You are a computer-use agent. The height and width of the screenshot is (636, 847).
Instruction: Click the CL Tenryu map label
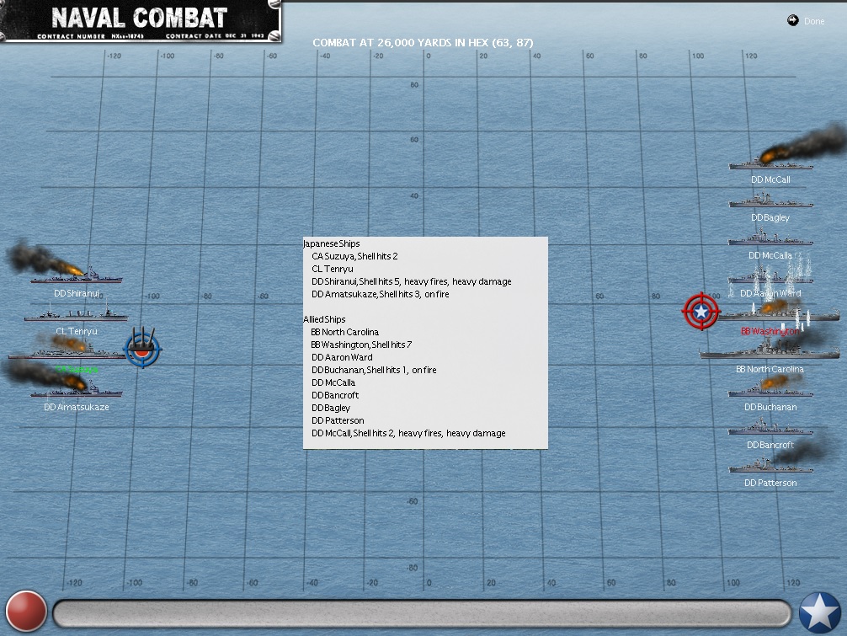[x=76, y=331]
